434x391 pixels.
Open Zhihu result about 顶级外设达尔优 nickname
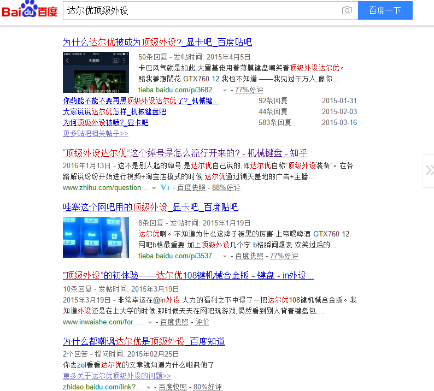[x=185, y=153]
